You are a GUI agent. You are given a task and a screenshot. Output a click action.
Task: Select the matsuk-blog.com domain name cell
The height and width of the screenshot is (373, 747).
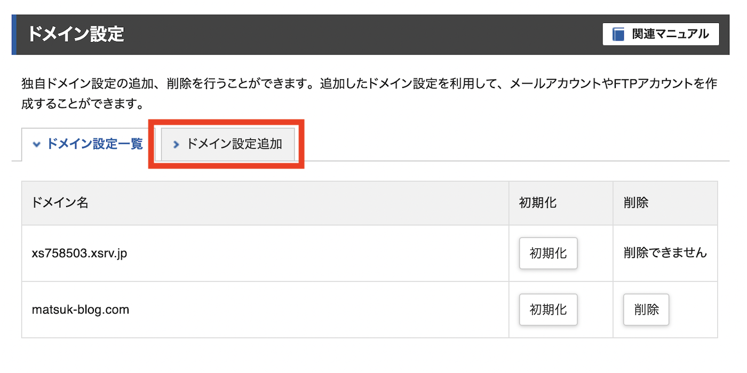coord(81,309)
